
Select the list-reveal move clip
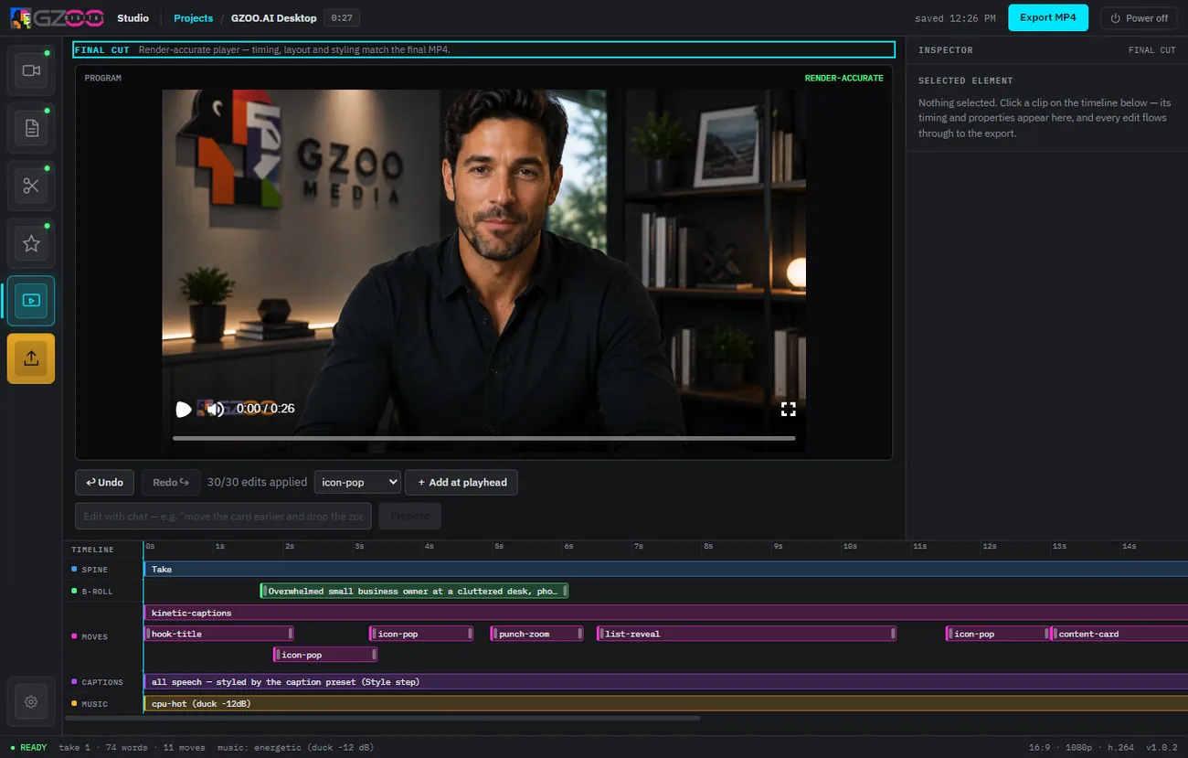[747, 634]
